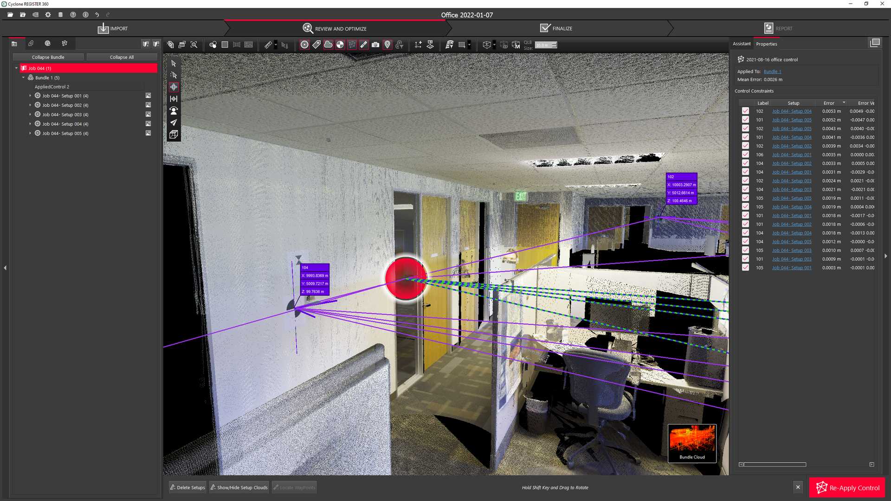
Task: Click the camera snapshot icon
Action: (375, 45)
